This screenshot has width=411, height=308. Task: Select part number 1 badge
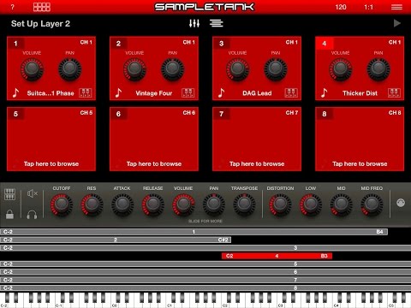coord(15,44)
